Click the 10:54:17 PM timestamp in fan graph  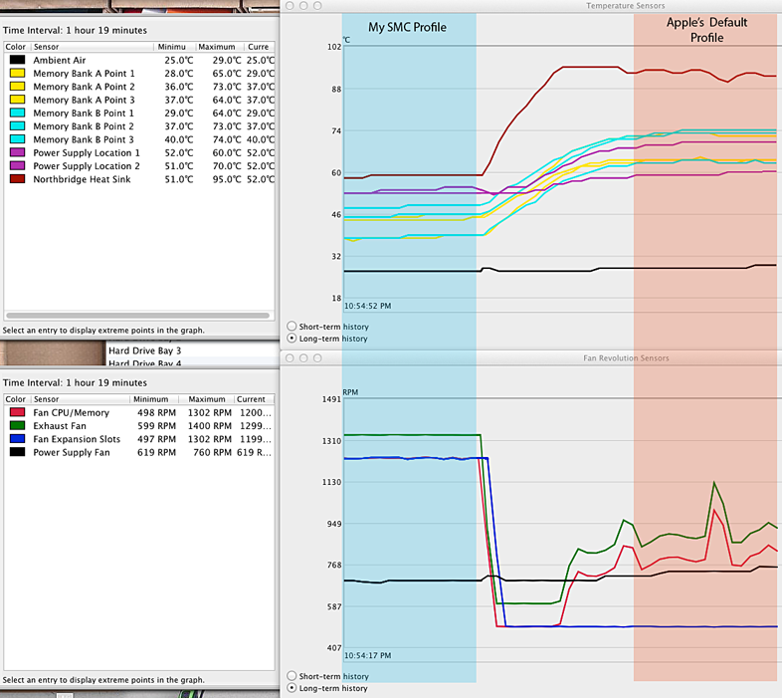coord(367,655)
